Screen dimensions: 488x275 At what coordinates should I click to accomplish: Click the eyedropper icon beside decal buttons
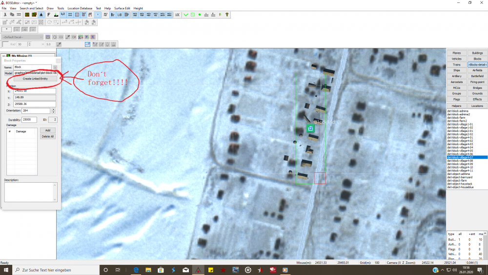click(x=67, y=37)
